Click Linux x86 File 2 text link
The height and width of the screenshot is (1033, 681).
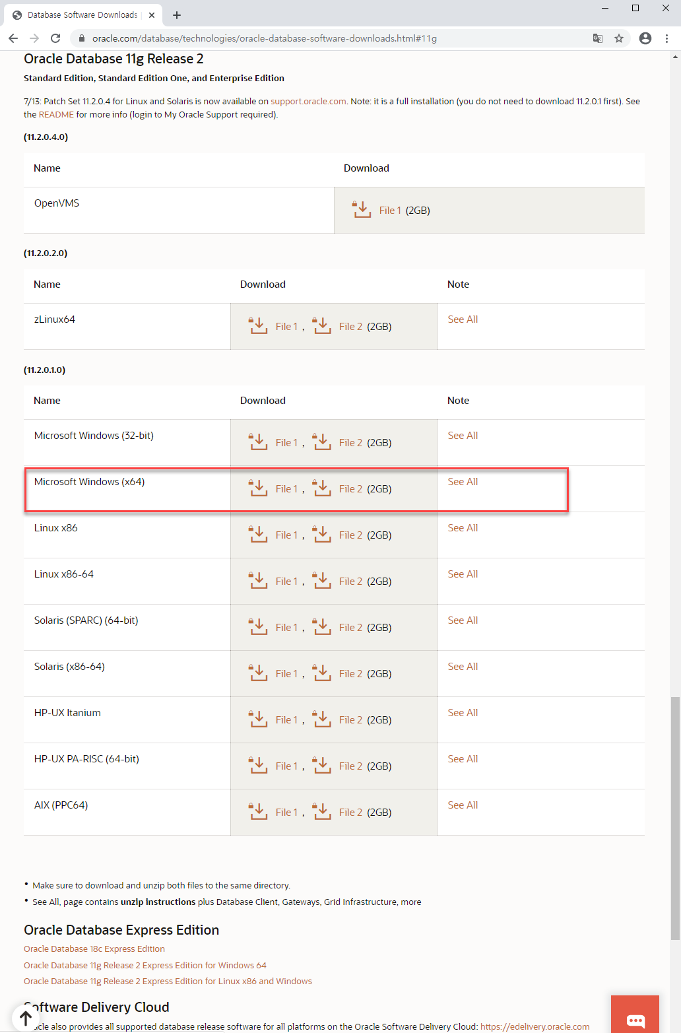click(x=350, y=535)
